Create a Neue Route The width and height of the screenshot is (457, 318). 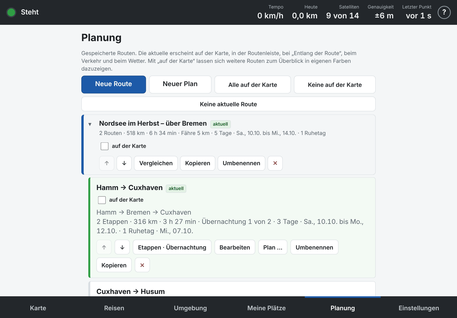point(114,84)
